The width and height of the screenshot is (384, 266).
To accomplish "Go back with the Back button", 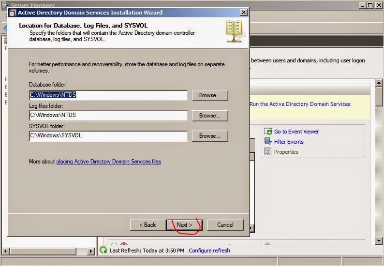I will (148, 225).
